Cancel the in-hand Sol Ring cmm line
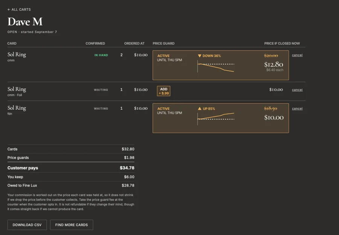This screenshot has width=339, height=235. pos(297,55)
